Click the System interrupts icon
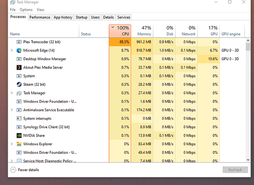This screenshot has width=254, height=185. click(19, 118)
